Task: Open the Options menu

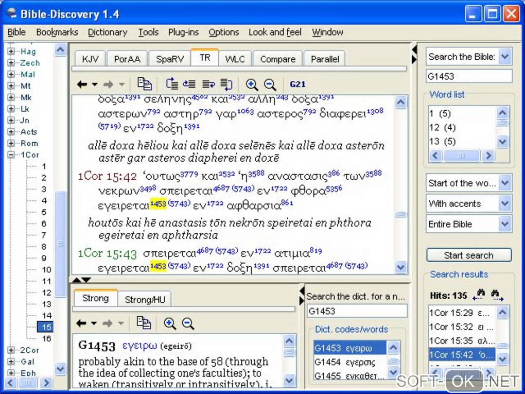Action: click(224, 32)
